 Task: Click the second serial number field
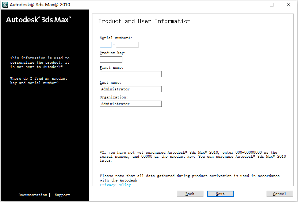pyautogui.click(x=127, y=45)
